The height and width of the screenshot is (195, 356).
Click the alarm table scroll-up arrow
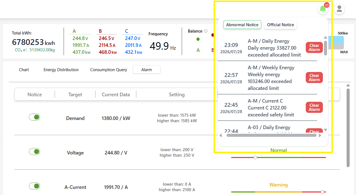348,85
